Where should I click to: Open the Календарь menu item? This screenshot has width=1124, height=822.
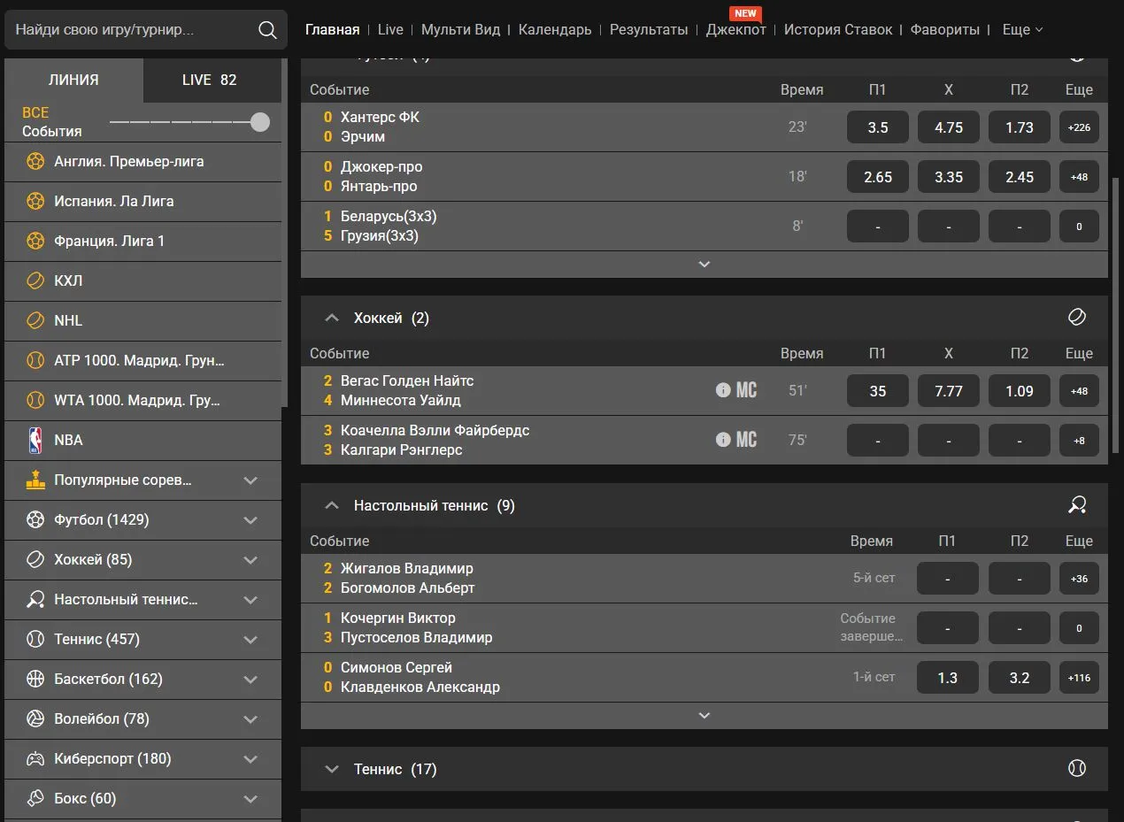pyautogui.click(x=555, y=29)
